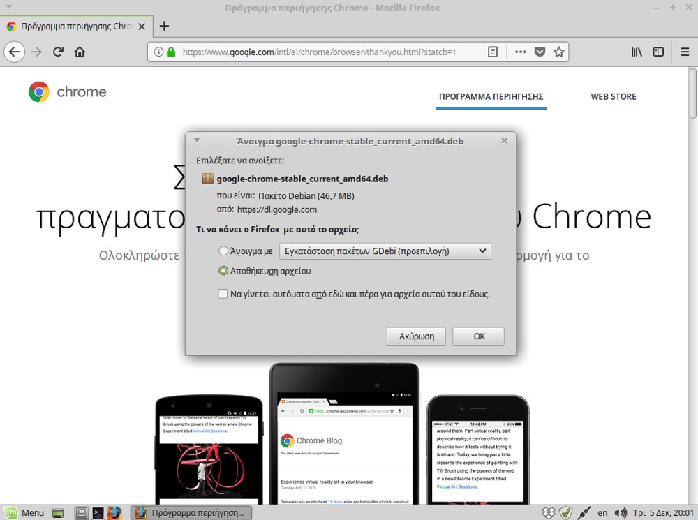Switch to the ΠΡΟΓΡΑΜΜΑ ΠΕΡΙΗΓΗΣΗΣ page tab
698x520 pixels.
491,96
